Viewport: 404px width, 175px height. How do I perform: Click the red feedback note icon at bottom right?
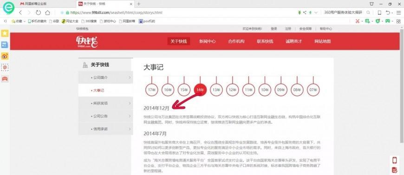tap(394, 170)
